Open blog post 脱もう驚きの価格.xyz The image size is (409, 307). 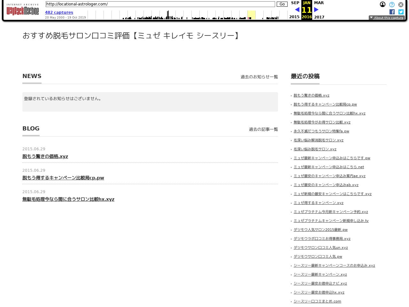45,156
